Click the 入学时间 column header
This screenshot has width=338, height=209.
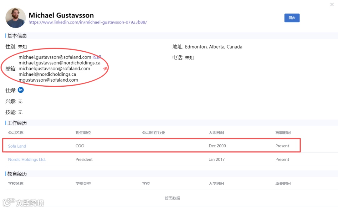217,183
